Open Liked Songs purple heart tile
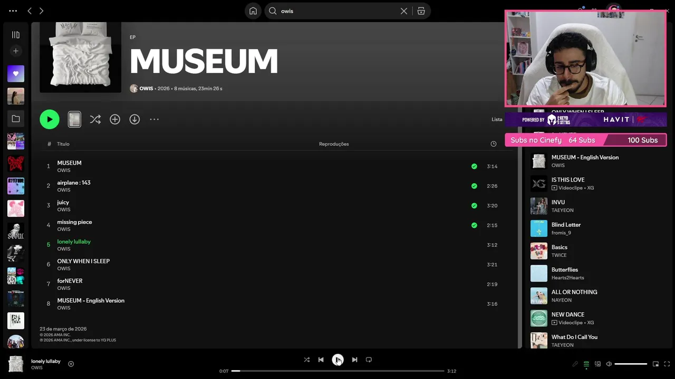Image resolution: width=675 pixels, height=379 pixels. pos(16,74)
